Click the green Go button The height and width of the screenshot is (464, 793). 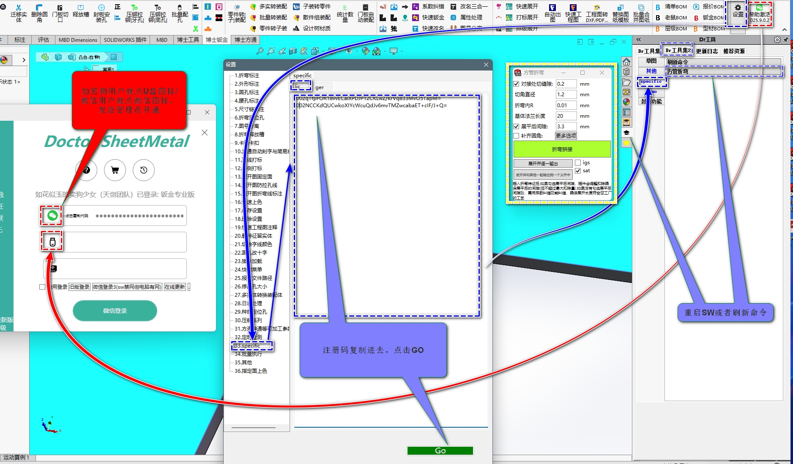coord(440,450)
